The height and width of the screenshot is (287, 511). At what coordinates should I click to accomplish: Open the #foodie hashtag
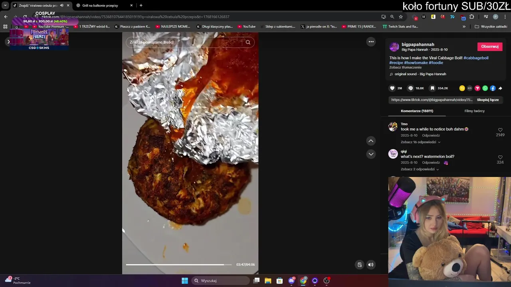(x=436, y=63)
